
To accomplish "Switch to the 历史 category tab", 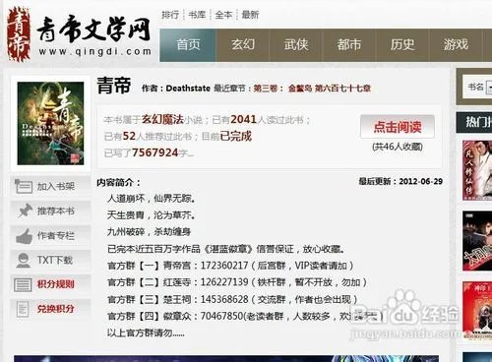I will (402, 45).
